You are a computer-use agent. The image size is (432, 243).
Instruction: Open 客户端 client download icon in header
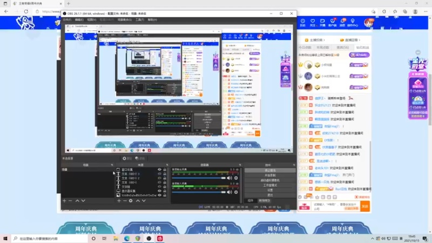[x=333, y=23]
